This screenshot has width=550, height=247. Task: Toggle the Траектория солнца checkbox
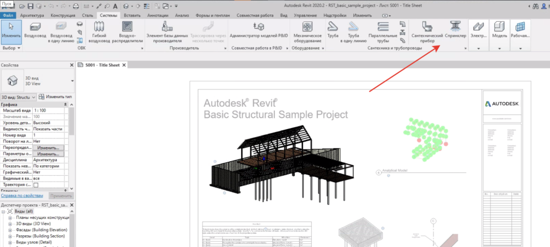(x=36, y=185)
